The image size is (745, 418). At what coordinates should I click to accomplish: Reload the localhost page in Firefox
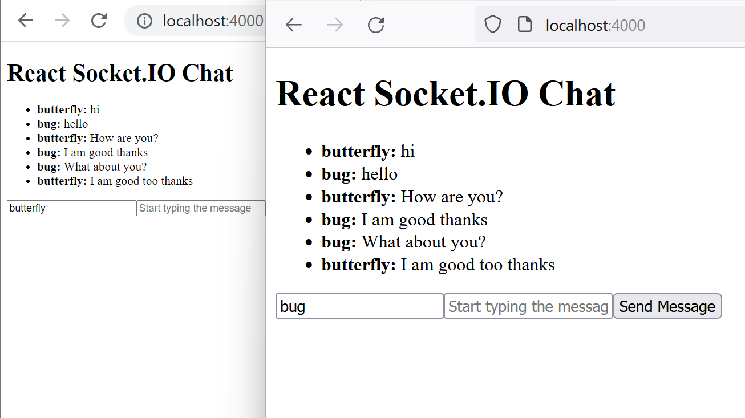(375, 25)
